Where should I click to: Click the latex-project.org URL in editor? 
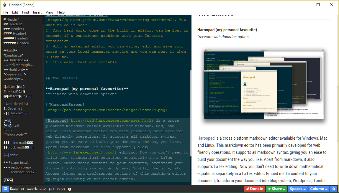tap(81, 152)
